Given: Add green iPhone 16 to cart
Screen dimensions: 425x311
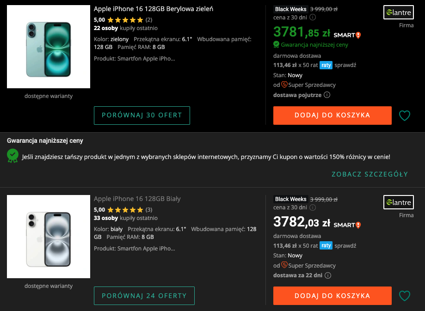Looking at the screenshot, I should [332, 116].
